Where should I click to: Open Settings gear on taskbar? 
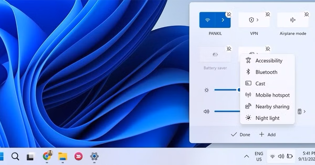coord(94,157)
